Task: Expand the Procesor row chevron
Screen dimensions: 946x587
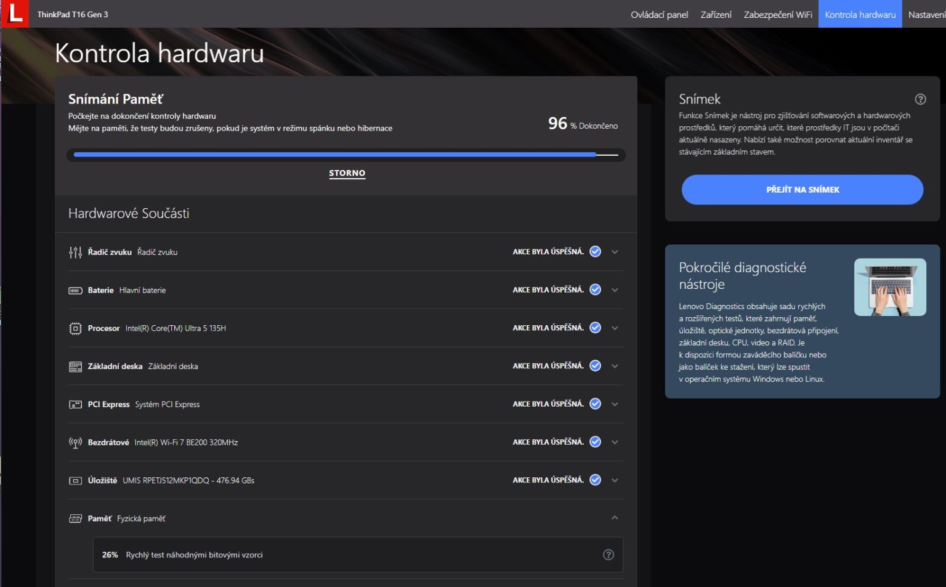Action: click(x=615, y=328)
